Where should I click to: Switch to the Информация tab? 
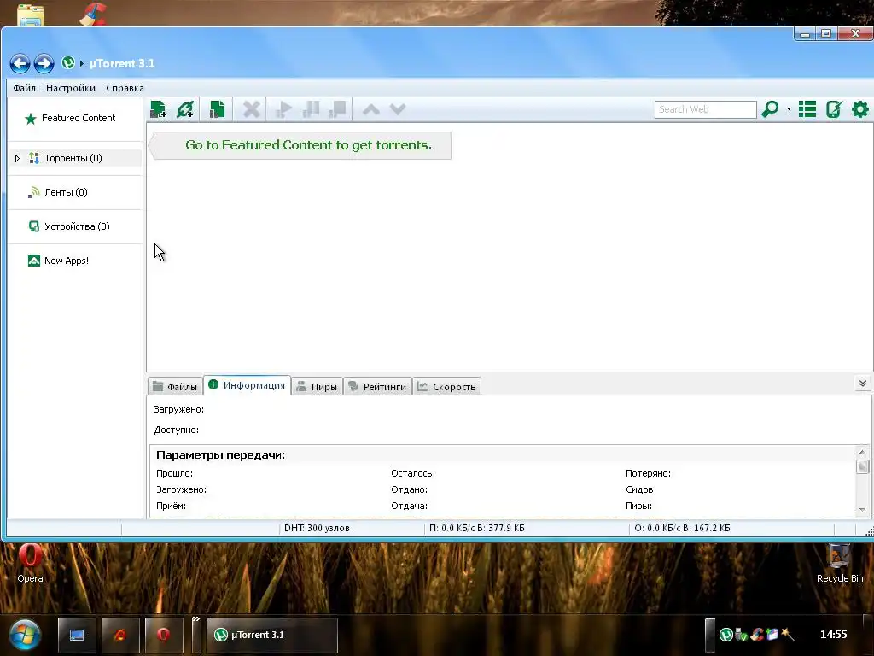pyautogui.click(x=247, y=385)
